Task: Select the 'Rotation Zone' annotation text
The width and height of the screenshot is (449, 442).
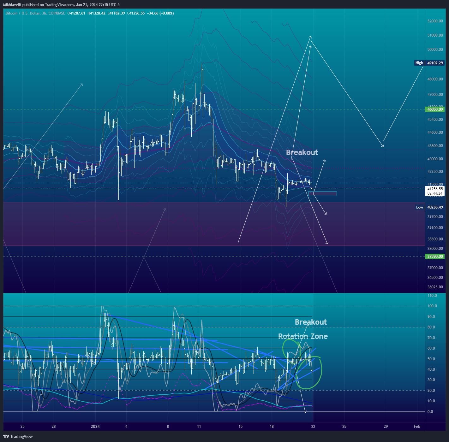Action: click(303, 336)
